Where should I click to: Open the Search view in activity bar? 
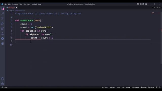pyautogui.click(x=3, y=13)
